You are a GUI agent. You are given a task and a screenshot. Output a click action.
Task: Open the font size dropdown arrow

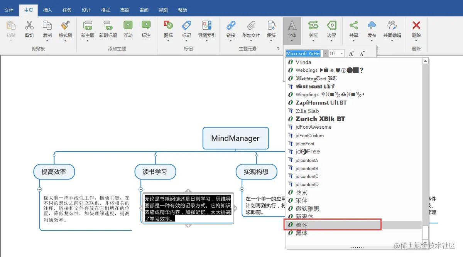pyautogui.click(x=342, y=54)
